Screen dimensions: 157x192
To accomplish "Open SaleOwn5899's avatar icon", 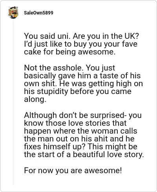I will pyautogui.click(x=13, y=13).
